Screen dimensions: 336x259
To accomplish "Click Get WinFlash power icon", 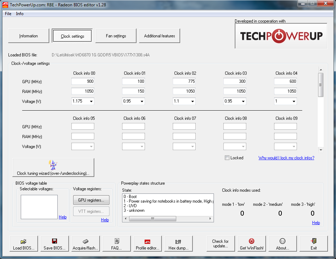I will point(252,241).
